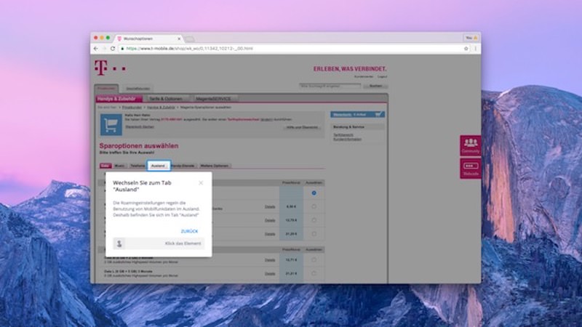
Task: Click the blue shopping cart icon
Action: click(111, 125)
